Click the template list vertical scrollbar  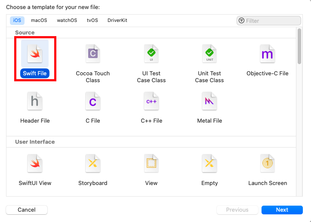click(299, 46)
